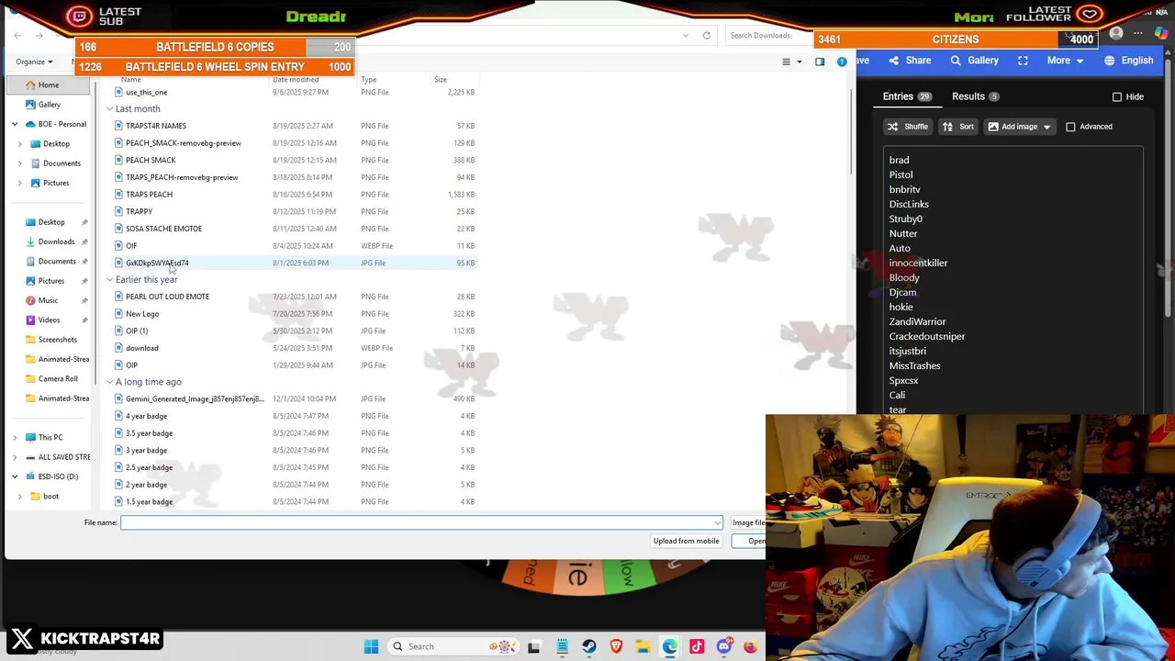Open Edge settings and more menu

coord(1138,34)
